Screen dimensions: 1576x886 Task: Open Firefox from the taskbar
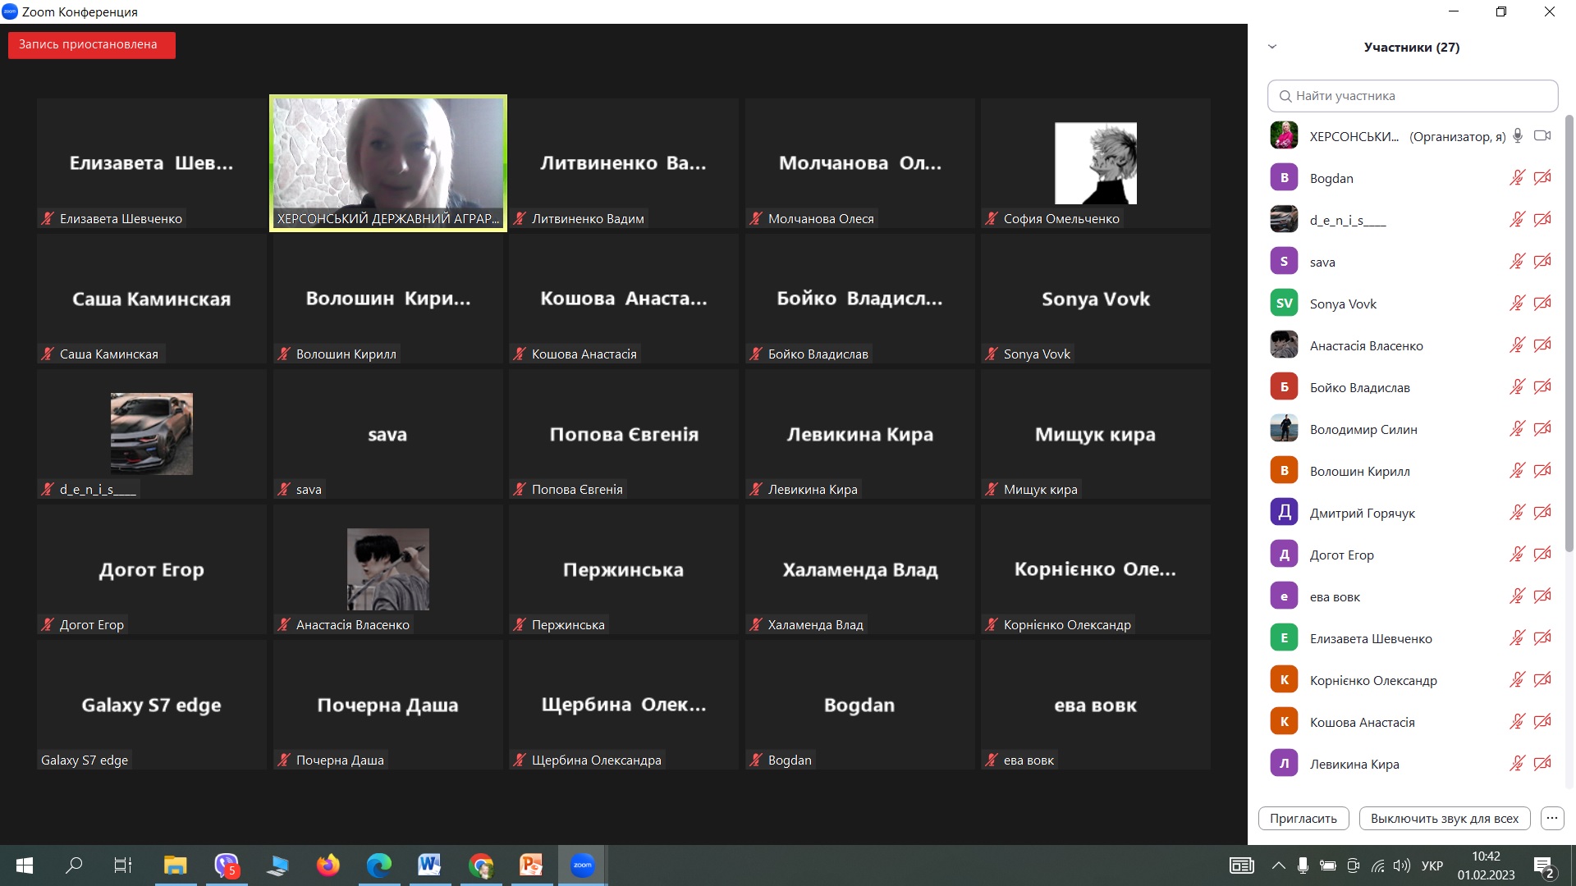tap(328, 865)
